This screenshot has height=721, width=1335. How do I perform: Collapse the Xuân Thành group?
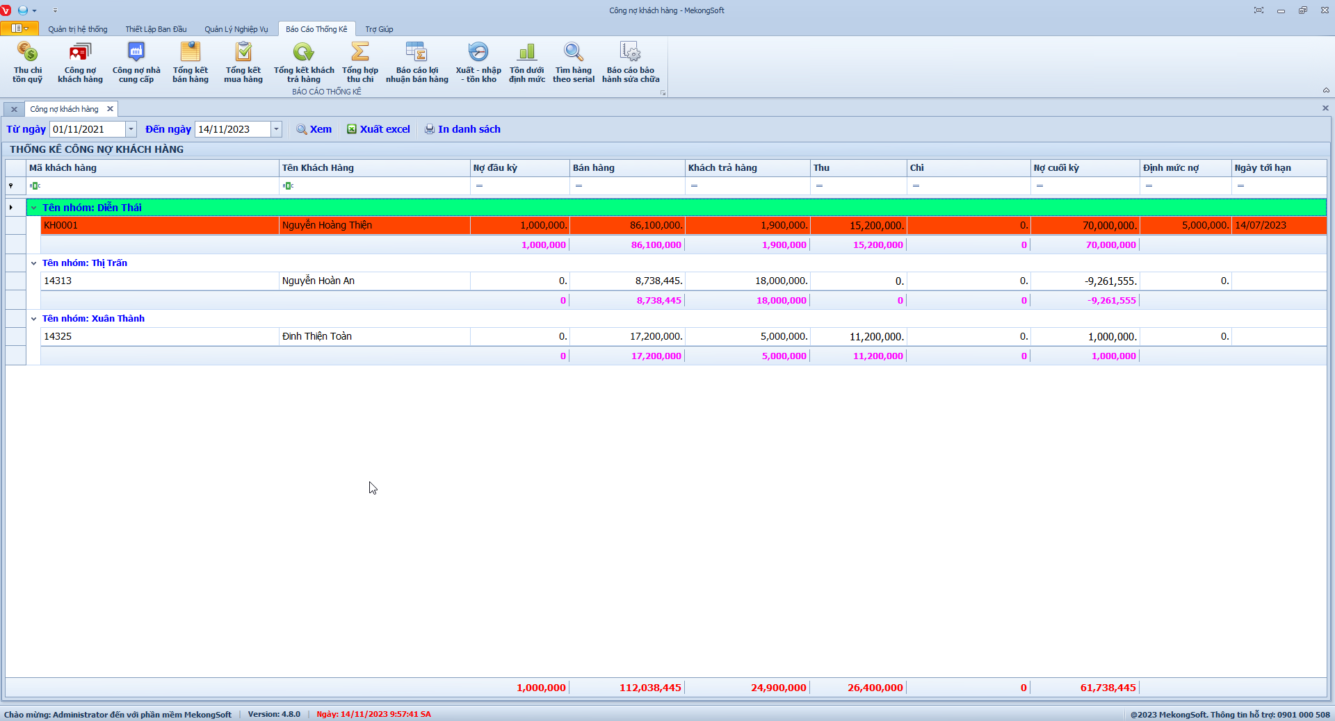point(33,319)
